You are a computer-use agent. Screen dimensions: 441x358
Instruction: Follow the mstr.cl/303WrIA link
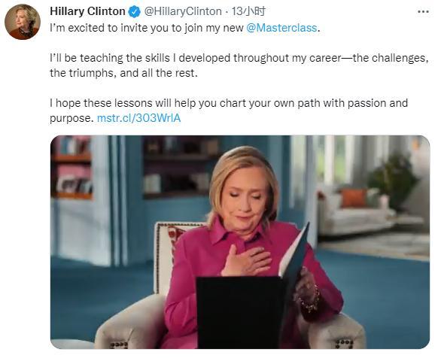point(138,118)
